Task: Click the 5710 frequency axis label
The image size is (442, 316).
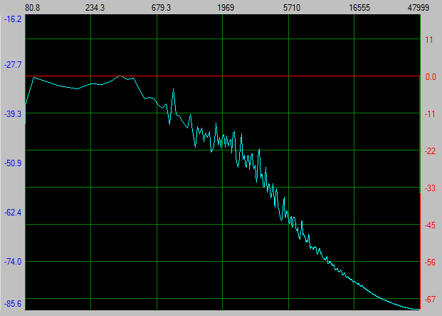Action: pyautogui.click(x=292, y=8)
